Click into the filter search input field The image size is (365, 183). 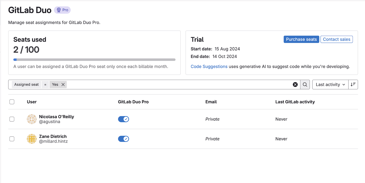click(179, 85)
